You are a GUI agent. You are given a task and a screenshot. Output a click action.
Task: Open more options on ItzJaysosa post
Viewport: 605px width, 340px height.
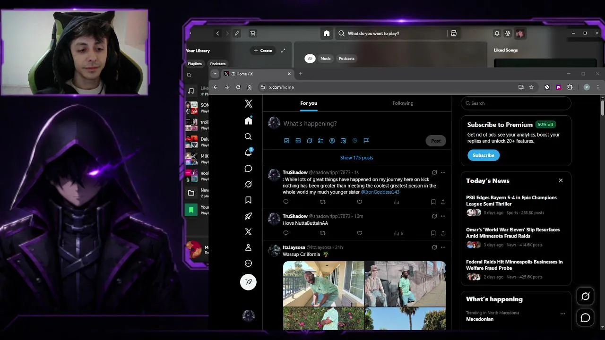coord(443,247)
